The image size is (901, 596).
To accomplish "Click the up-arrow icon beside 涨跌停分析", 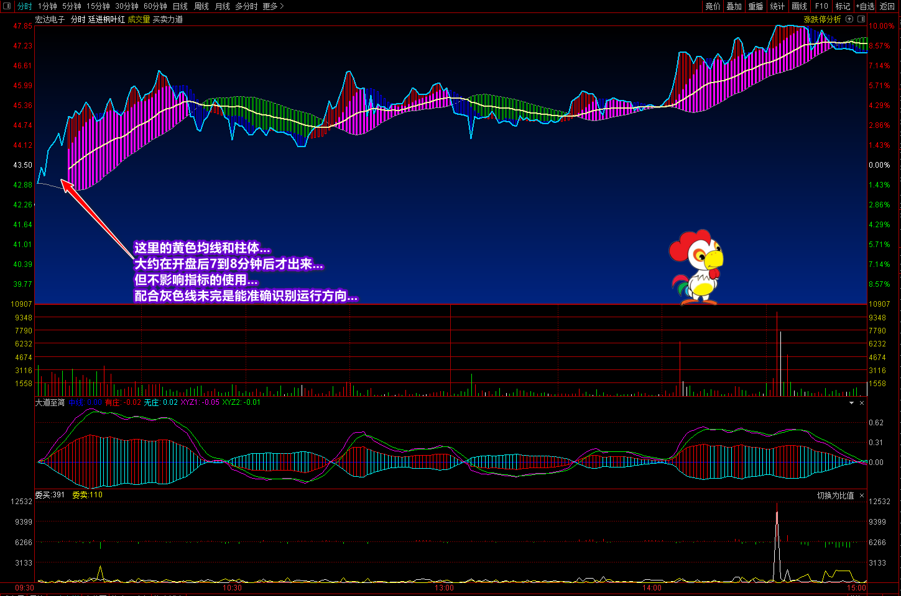I will click(x=849, y=19).
